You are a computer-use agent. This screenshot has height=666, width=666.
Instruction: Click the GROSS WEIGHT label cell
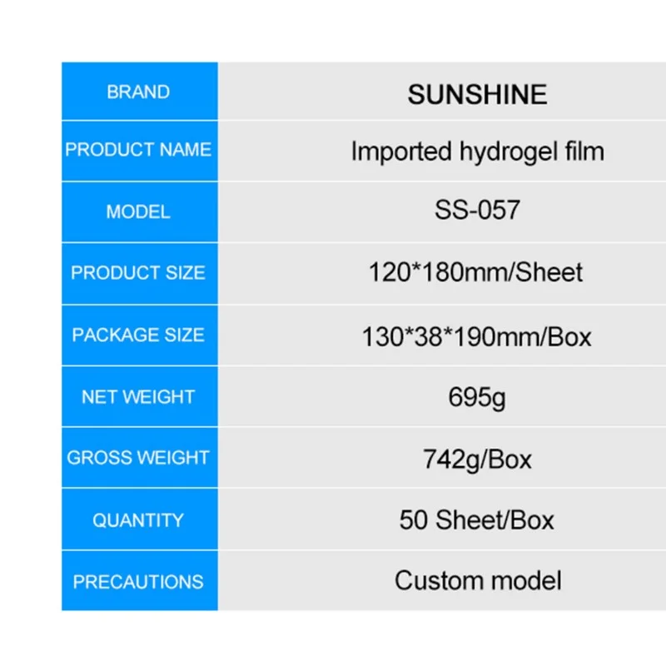click(x=139, y=457)
